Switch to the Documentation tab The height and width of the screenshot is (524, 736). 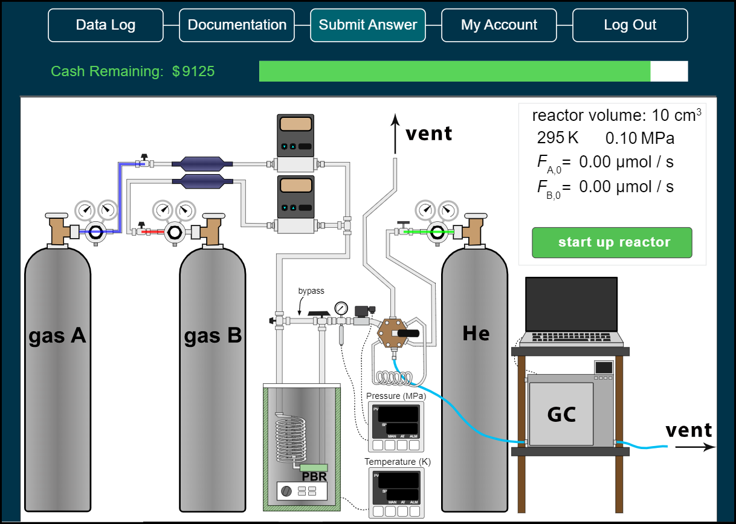pyautogui.click(x=236, y=25)
